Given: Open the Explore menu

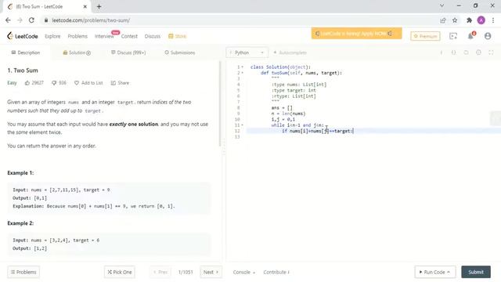Looking at the screenshot, I should coord(52,36).
